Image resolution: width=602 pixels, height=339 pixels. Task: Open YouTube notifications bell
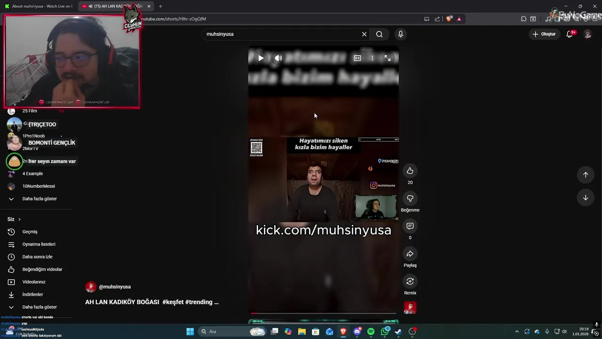point(570,34)
